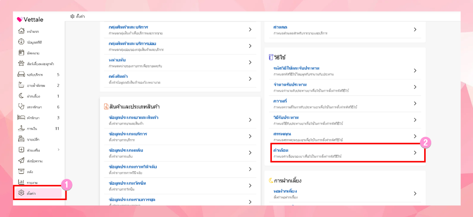This screenshot has height=217, width=473.
Task: Click chevron on กลุ่มสินค้าและบริการย่อย row
Action: [x=250, y=46]
